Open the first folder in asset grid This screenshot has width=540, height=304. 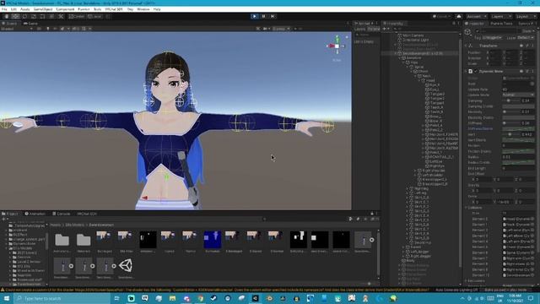62,240
